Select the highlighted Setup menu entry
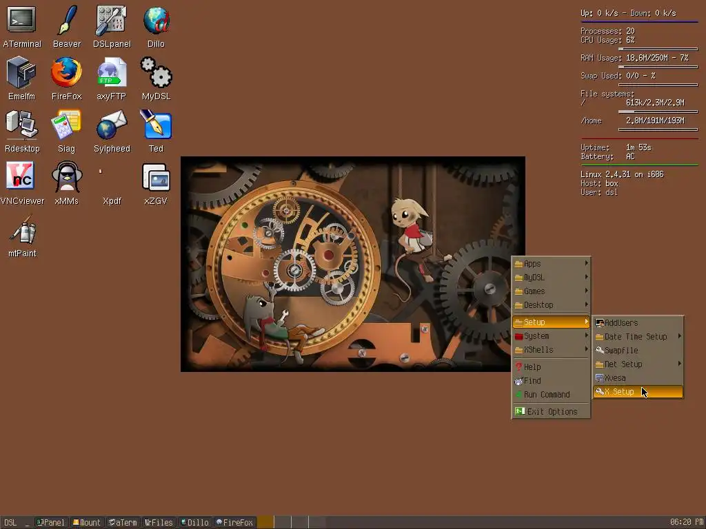The height and width of the screenshot is (529, 706). (x=551, y=322)
